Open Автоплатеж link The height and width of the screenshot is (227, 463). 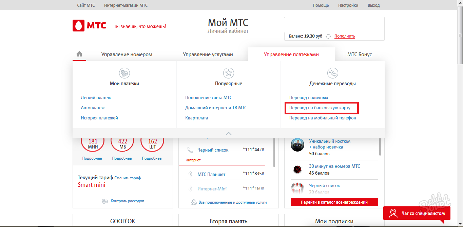point(93,108)
